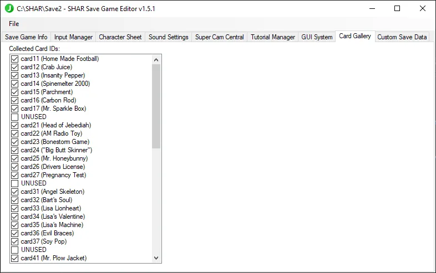Open the Custom Save Data tab
436x273 pixels.
402,37
